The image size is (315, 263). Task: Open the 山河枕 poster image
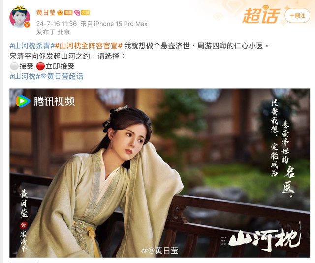point(159,173)
